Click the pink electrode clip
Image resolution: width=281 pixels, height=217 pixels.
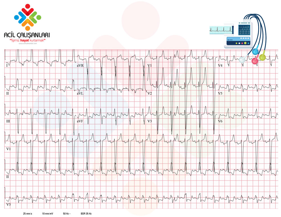pyautogui.click(x=255, y=61)
